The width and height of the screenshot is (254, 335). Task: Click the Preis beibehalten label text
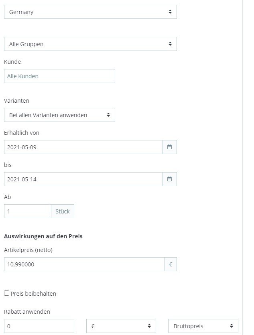click(34, 294)
